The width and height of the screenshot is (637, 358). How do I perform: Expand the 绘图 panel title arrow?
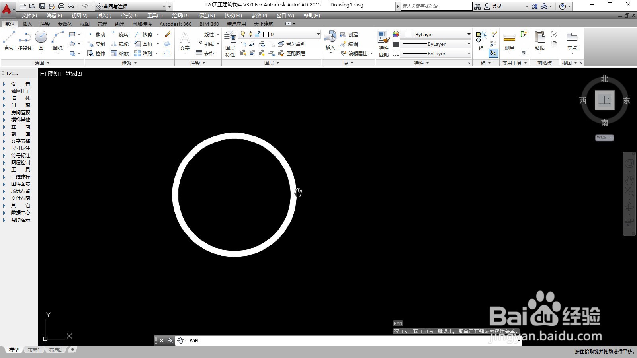pos(48,63)
